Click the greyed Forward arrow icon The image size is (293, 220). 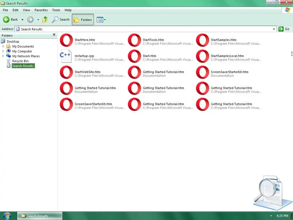[x=30, y=19]
